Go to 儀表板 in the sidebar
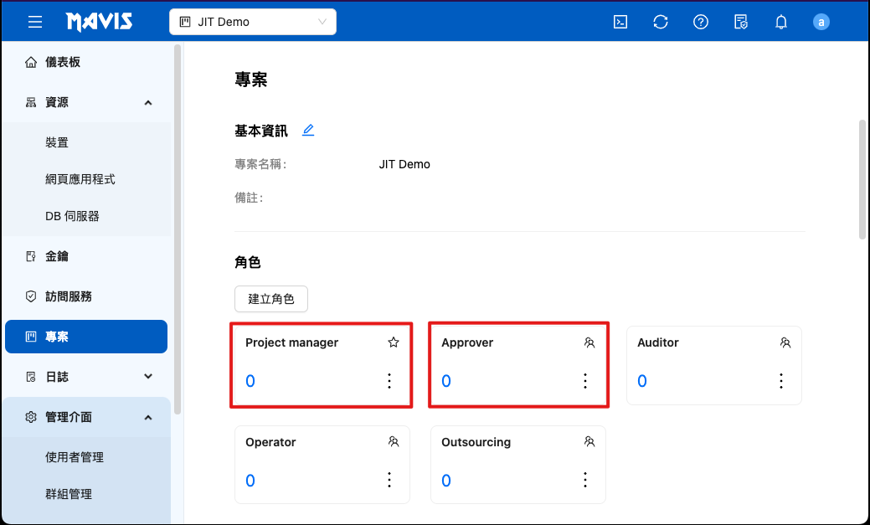 (63, 62)
